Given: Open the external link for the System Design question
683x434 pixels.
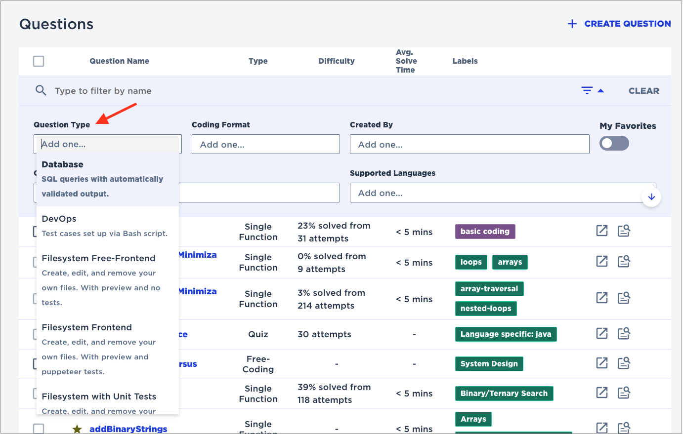Looking at the screenshot, I should click(x=601, y=363).
